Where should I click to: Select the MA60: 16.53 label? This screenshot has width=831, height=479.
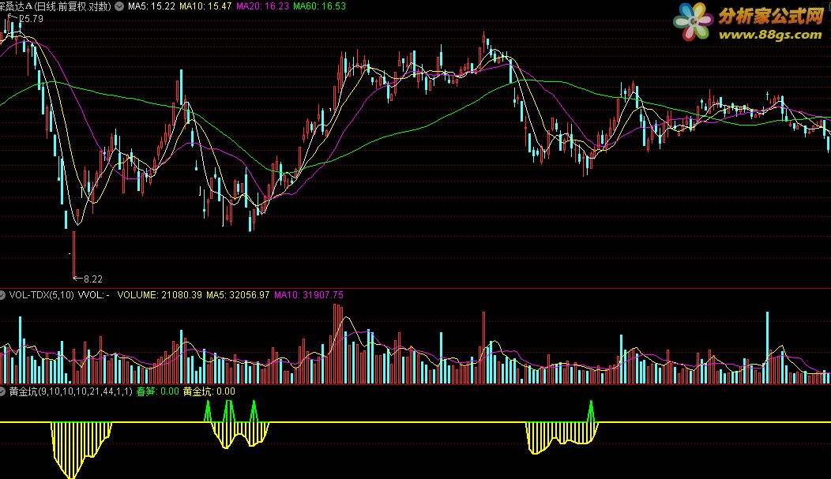[320, 6]
